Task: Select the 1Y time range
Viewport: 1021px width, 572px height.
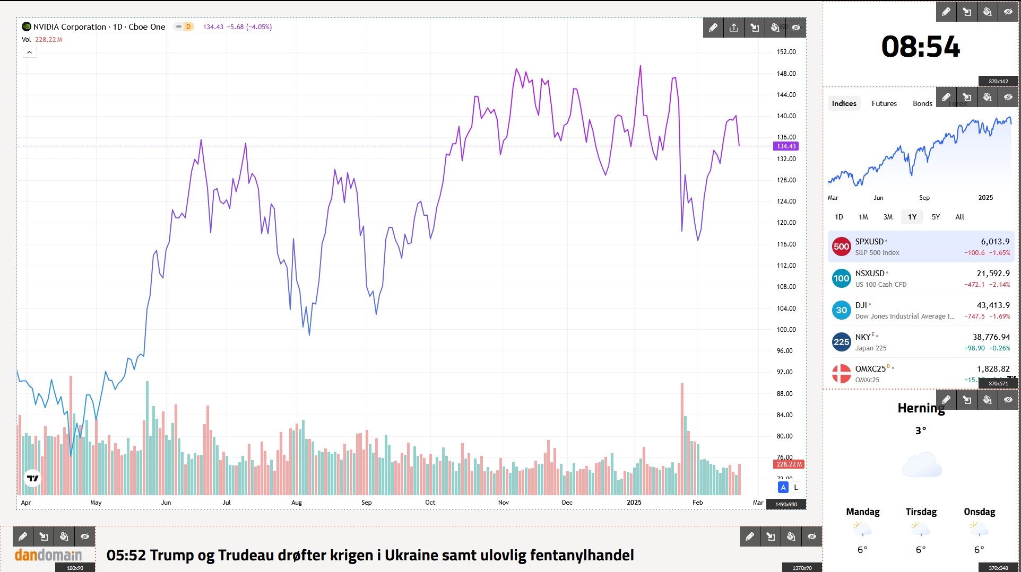Action: (x=912, y=217)
